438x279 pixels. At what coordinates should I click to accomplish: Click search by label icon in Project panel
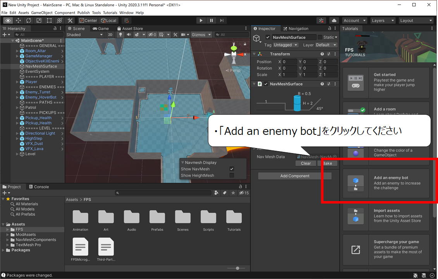[x=225, y=193]
